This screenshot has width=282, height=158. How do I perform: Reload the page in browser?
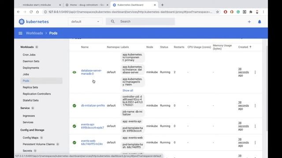coord(31,12)
